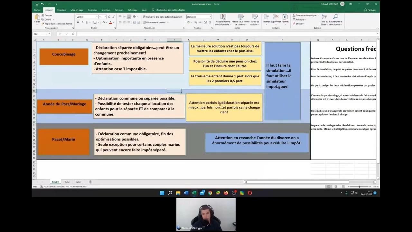Select the Somme automatique icon
The width and height of the screenshot is (412, 232).
(x=294, y=15)
